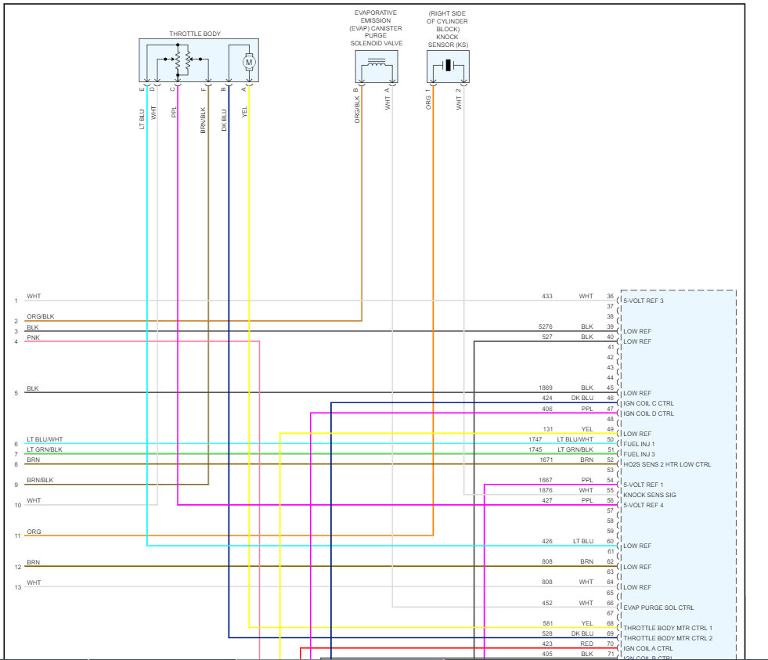Click the IGN COIL C CTRL label
The width and height of the screenshot is (768, 660).
[x=647, y=402]
